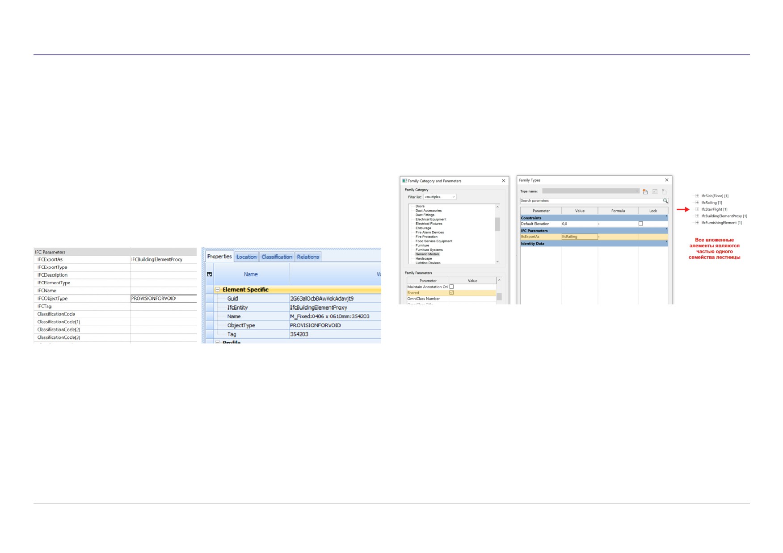
Task: Click the category list scroll up arrow
Action: coord(497,207)
